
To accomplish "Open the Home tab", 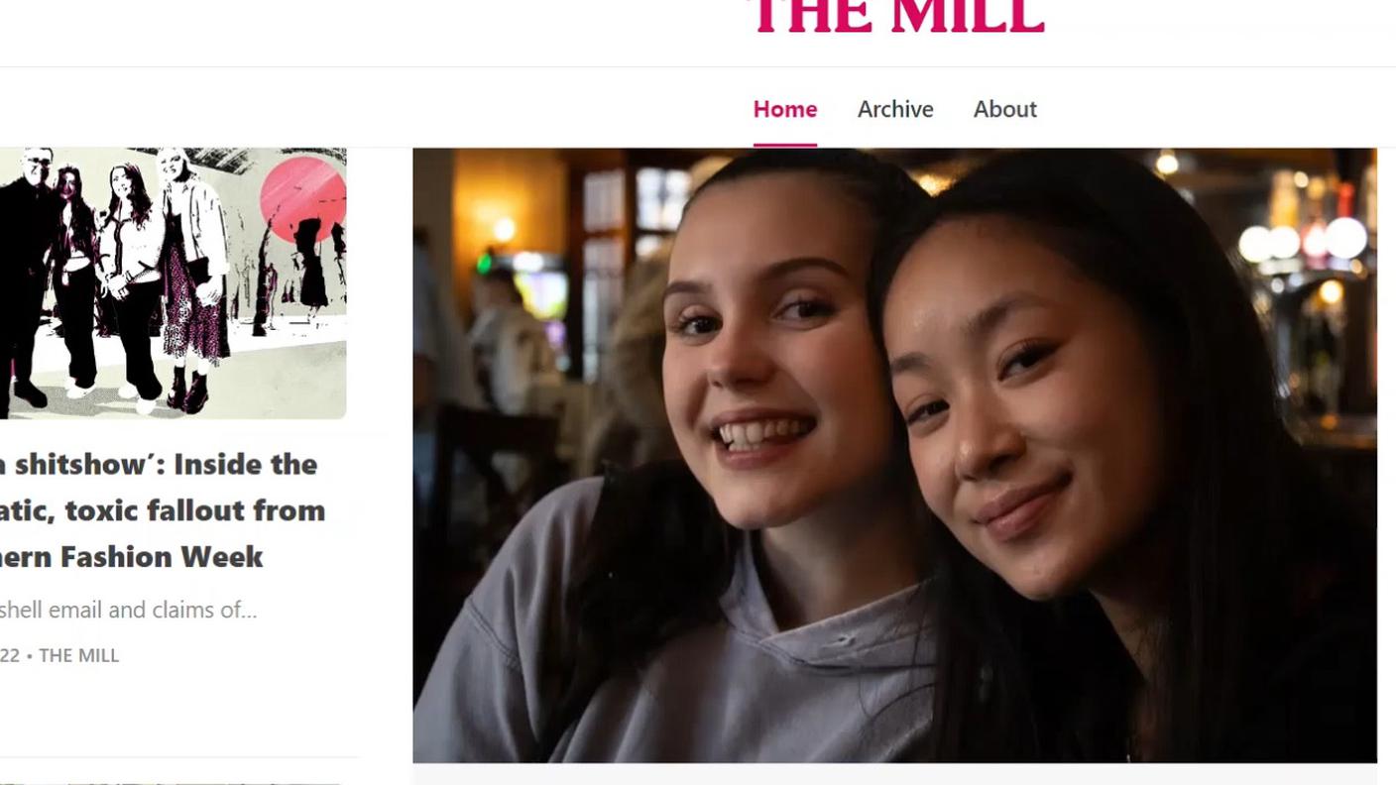I will point(784,109).
